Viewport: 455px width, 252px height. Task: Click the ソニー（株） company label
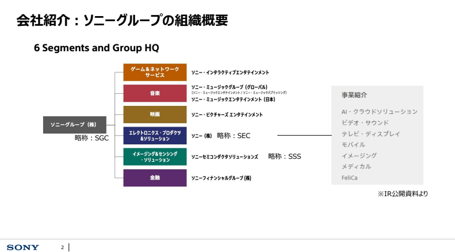coord(201,136)
